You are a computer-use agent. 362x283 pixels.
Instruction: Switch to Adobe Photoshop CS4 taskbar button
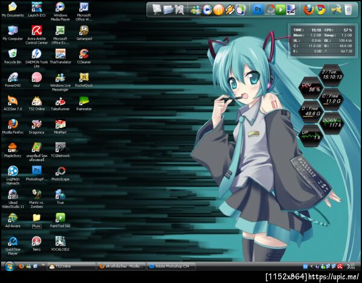point(171,266)
